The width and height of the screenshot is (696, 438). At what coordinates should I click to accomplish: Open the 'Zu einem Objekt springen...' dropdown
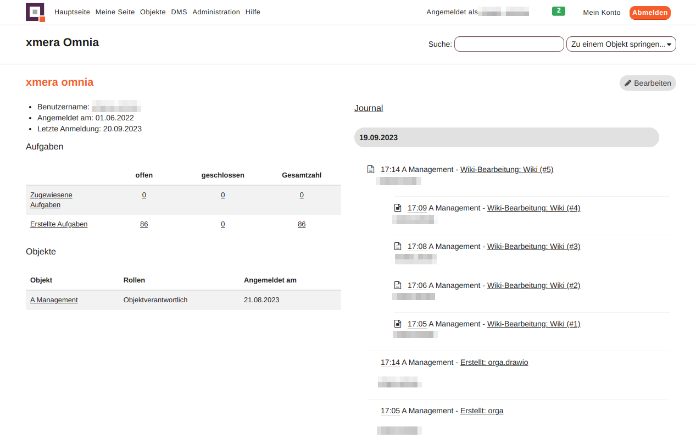pos(621,44)
